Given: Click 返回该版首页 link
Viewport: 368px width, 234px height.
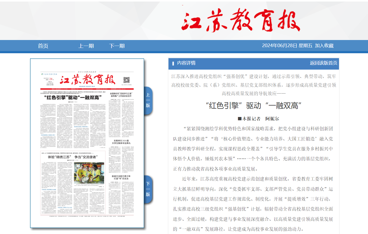Looking at the screenshot, I should pos(323,63).
